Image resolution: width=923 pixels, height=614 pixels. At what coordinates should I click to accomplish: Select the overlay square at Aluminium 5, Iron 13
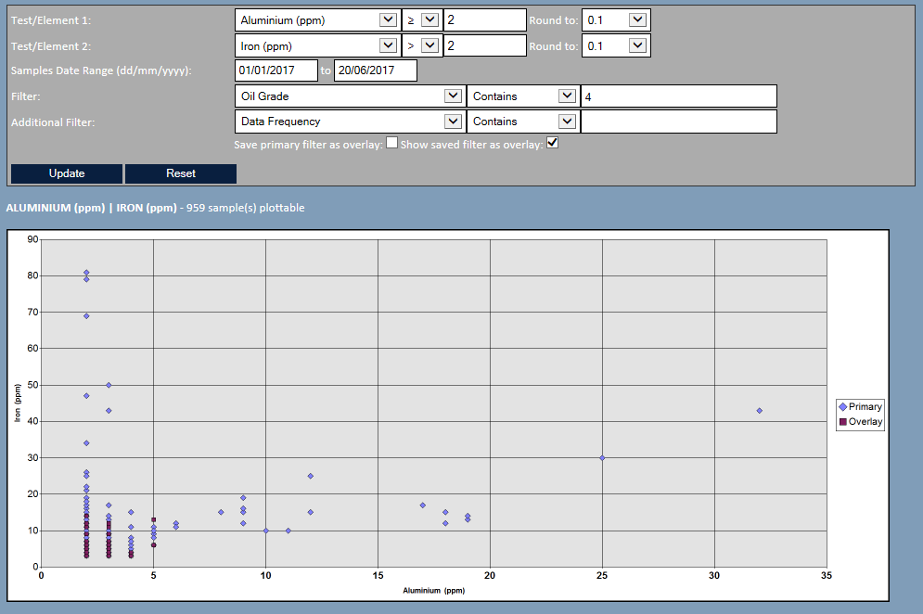[154, 519]
